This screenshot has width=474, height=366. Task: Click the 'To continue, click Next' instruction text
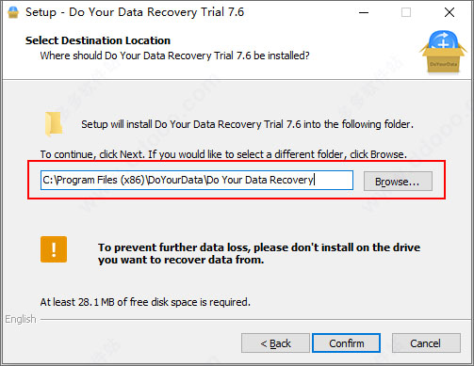[x=223, y=154]
